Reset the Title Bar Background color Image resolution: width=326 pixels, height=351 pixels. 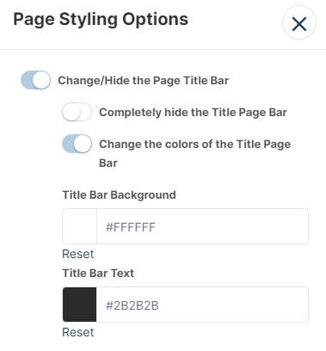pos(78,254)
